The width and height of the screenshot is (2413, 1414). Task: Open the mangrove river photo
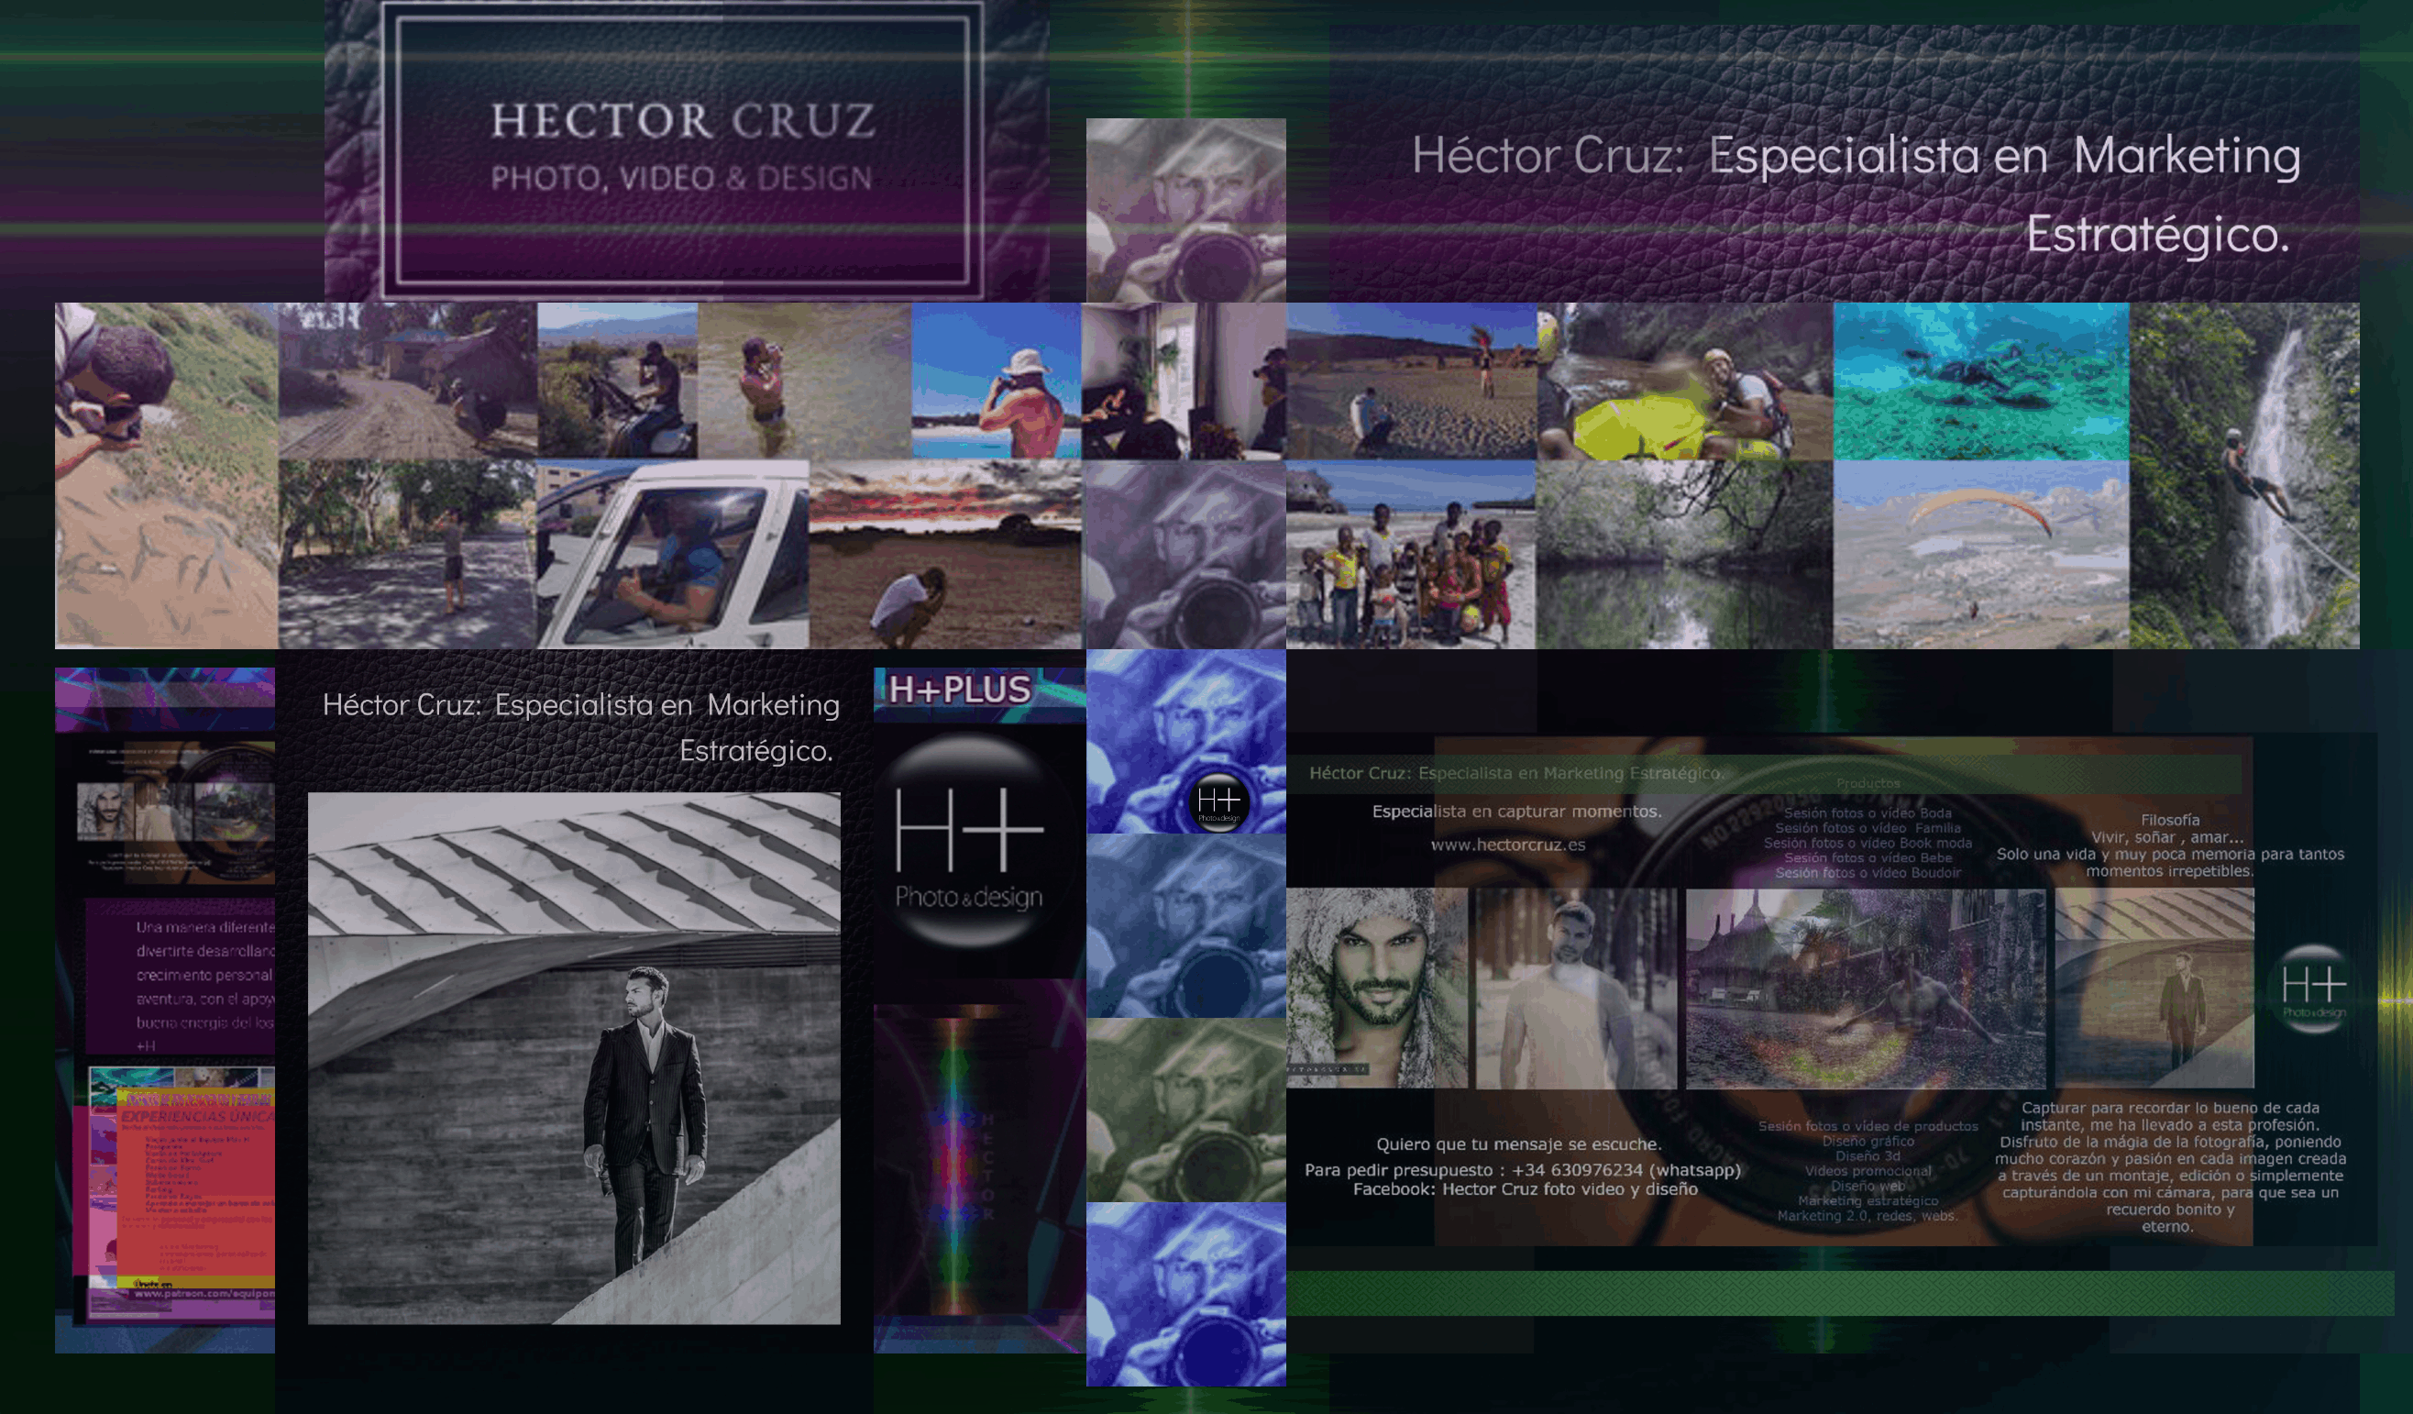tap(1685, 555)
